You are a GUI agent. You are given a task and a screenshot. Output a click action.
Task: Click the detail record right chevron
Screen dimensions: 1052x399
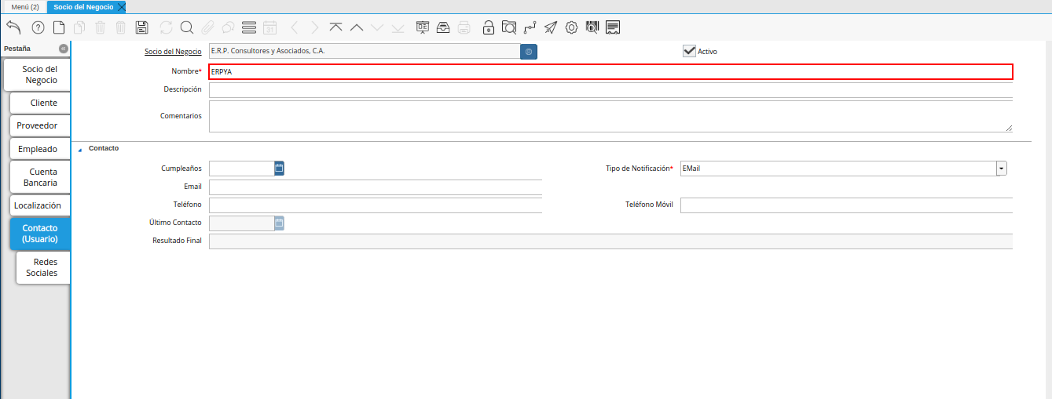pyautogui.click(x=315, y=27)
